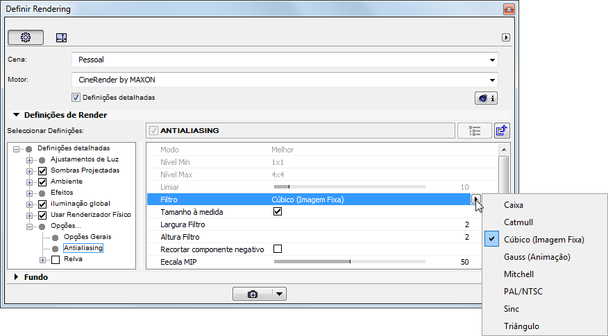Select the Efeitos tree item
The image size is (608, 336).
tap(62, 193)
